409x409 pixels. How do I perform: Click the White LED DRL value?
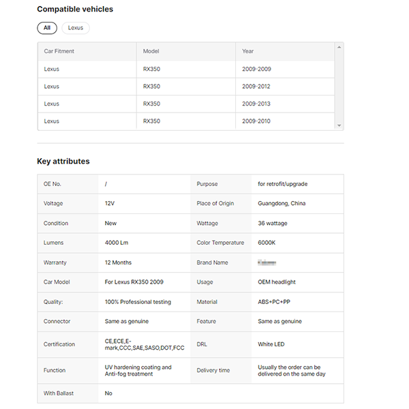[x=272, y=344]
